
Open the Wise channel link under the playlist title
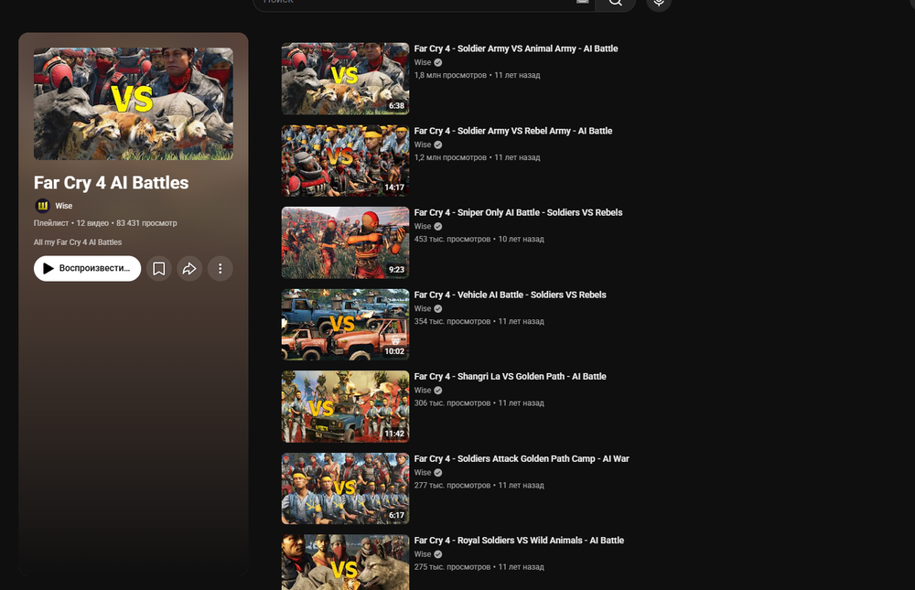64,206
